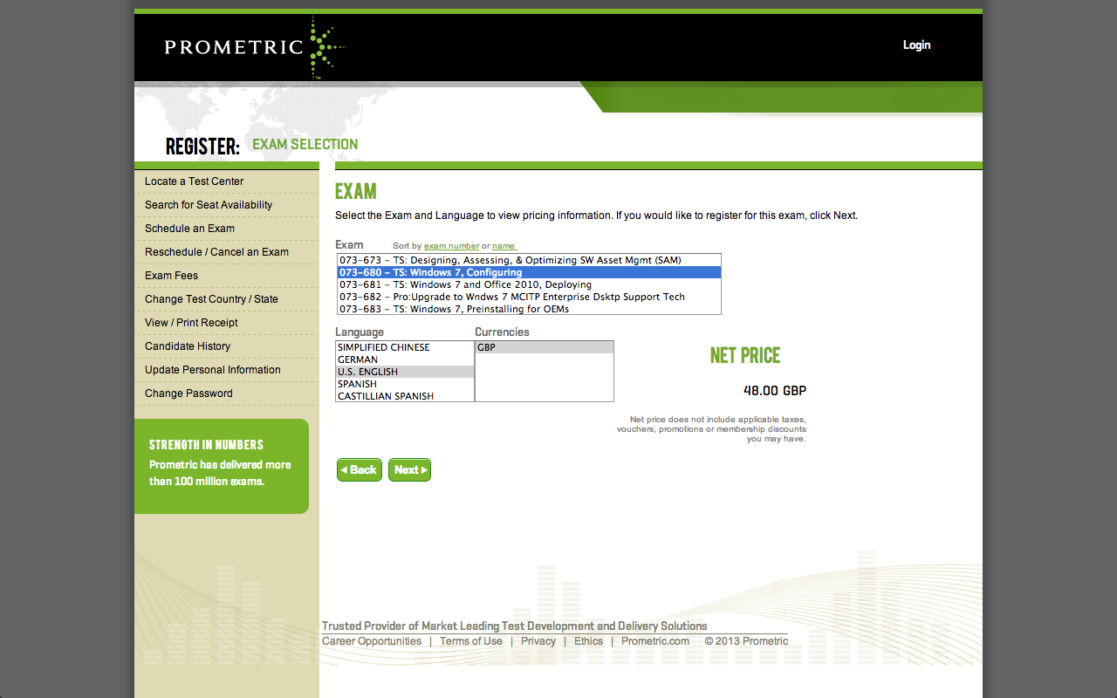The width and height of the screenshot is (1117, 698).
Task: Select exam 073-682 Pro:Upgrade to Wndws 7
Action: 529,297
